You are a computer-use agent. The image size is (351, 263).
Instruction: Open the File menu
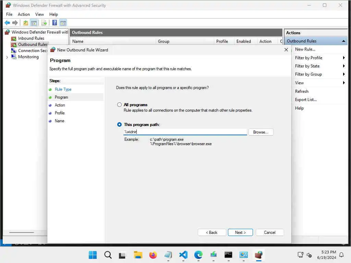click(9, 14)
